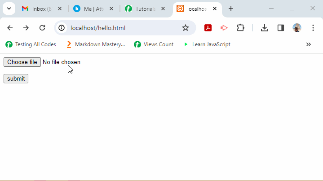Switch to the Me | Att tab
The height and width of the screenshot is (181, 323).
[88, 9]
